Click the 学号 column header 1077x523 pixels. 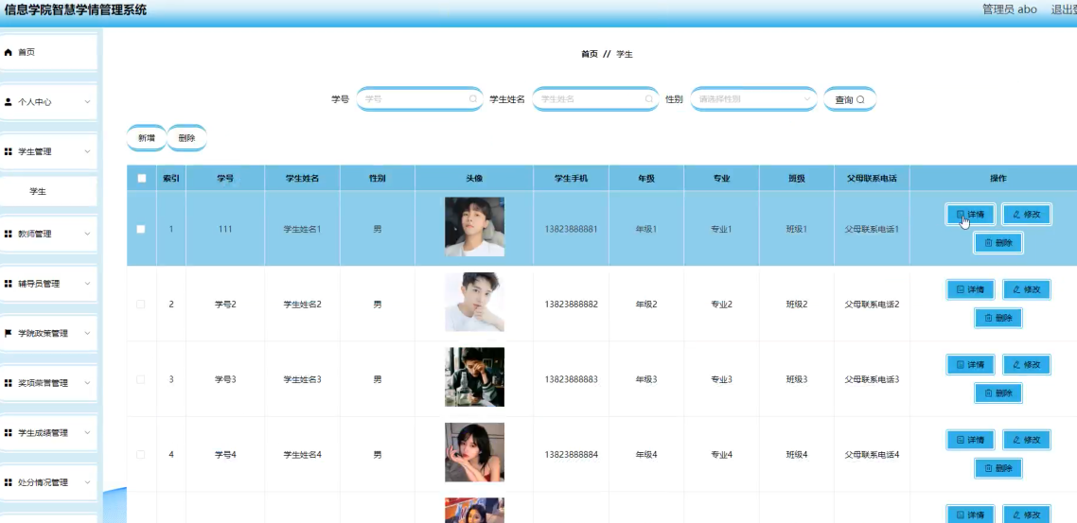point(225,179)
